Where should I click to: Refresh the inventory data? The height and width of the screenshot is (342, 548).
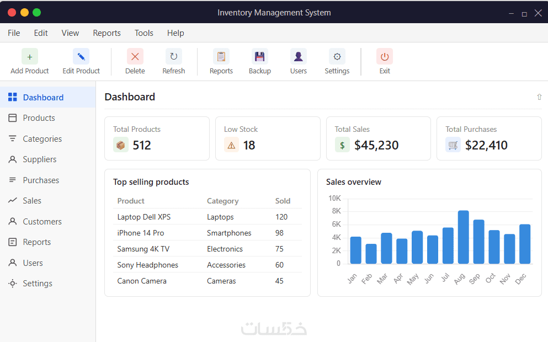click(x=173, y=57)
